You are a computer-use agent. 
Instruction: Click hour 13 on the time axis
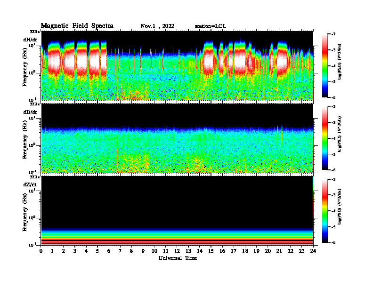(188, 251)
